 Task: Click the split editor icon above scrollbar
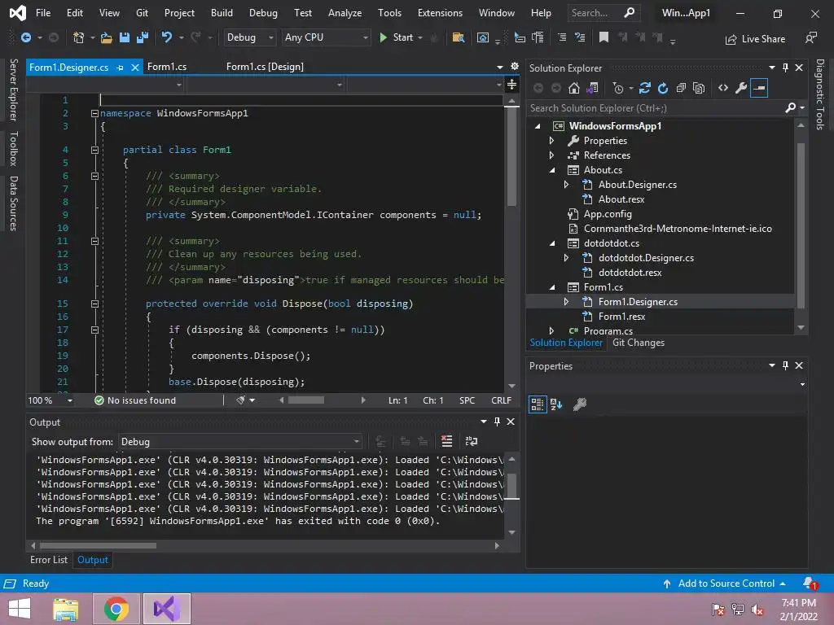(511, 84)
